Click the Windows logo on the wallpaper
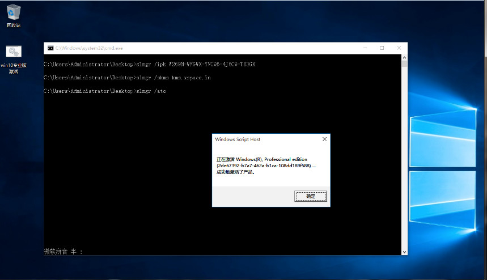 pyautogui.click(x=443, y=169)
